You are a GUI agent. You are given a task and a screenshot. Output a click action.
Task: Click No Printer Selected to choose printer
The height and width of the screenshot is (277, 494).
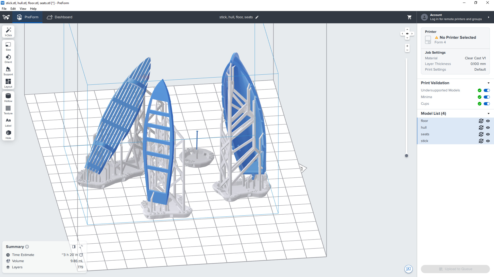458,37
